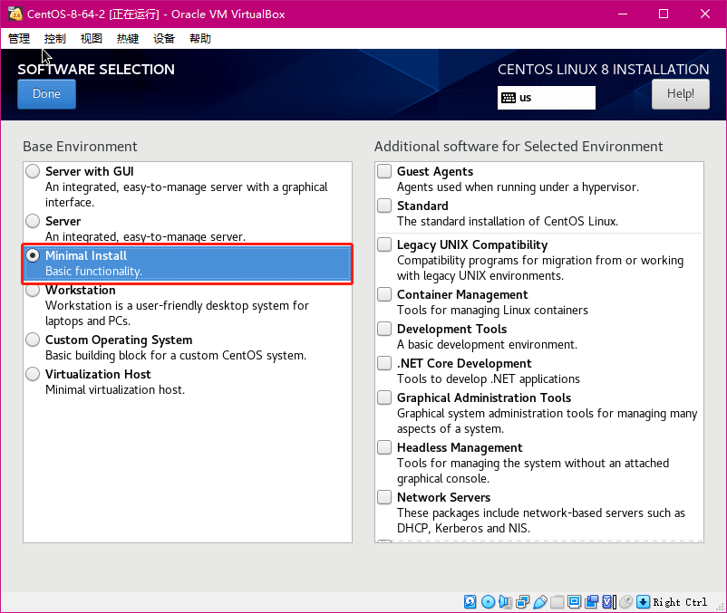Image resolution: width=727 pixels, height=613 pixels.
Task: Click the network adapters status icon
Action: click(x=522, y=602)
